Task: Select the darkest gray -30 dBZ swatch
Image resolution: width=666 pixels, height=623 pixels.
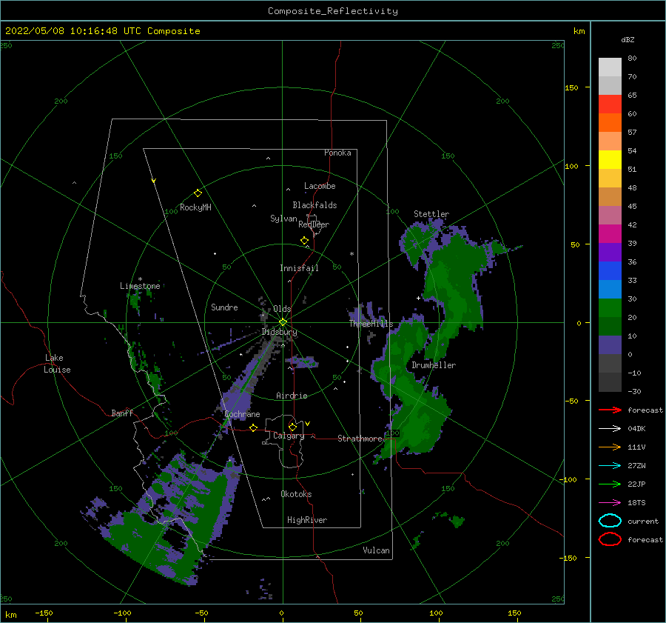Action: [x=610, y=382]
